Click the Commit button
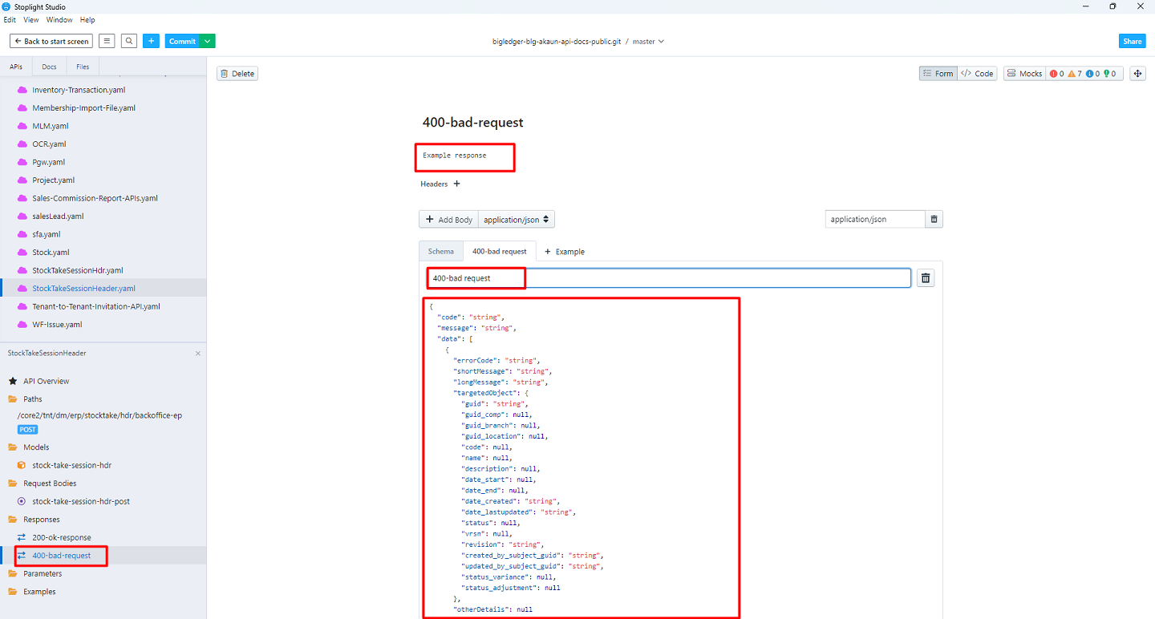Screen dimensions: 1155x619 [x=182, y=41]
